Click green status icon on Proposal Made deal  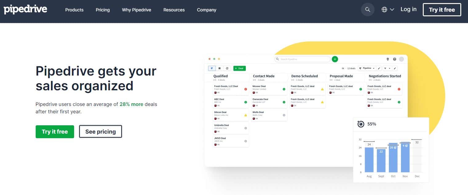click(361, 89)
